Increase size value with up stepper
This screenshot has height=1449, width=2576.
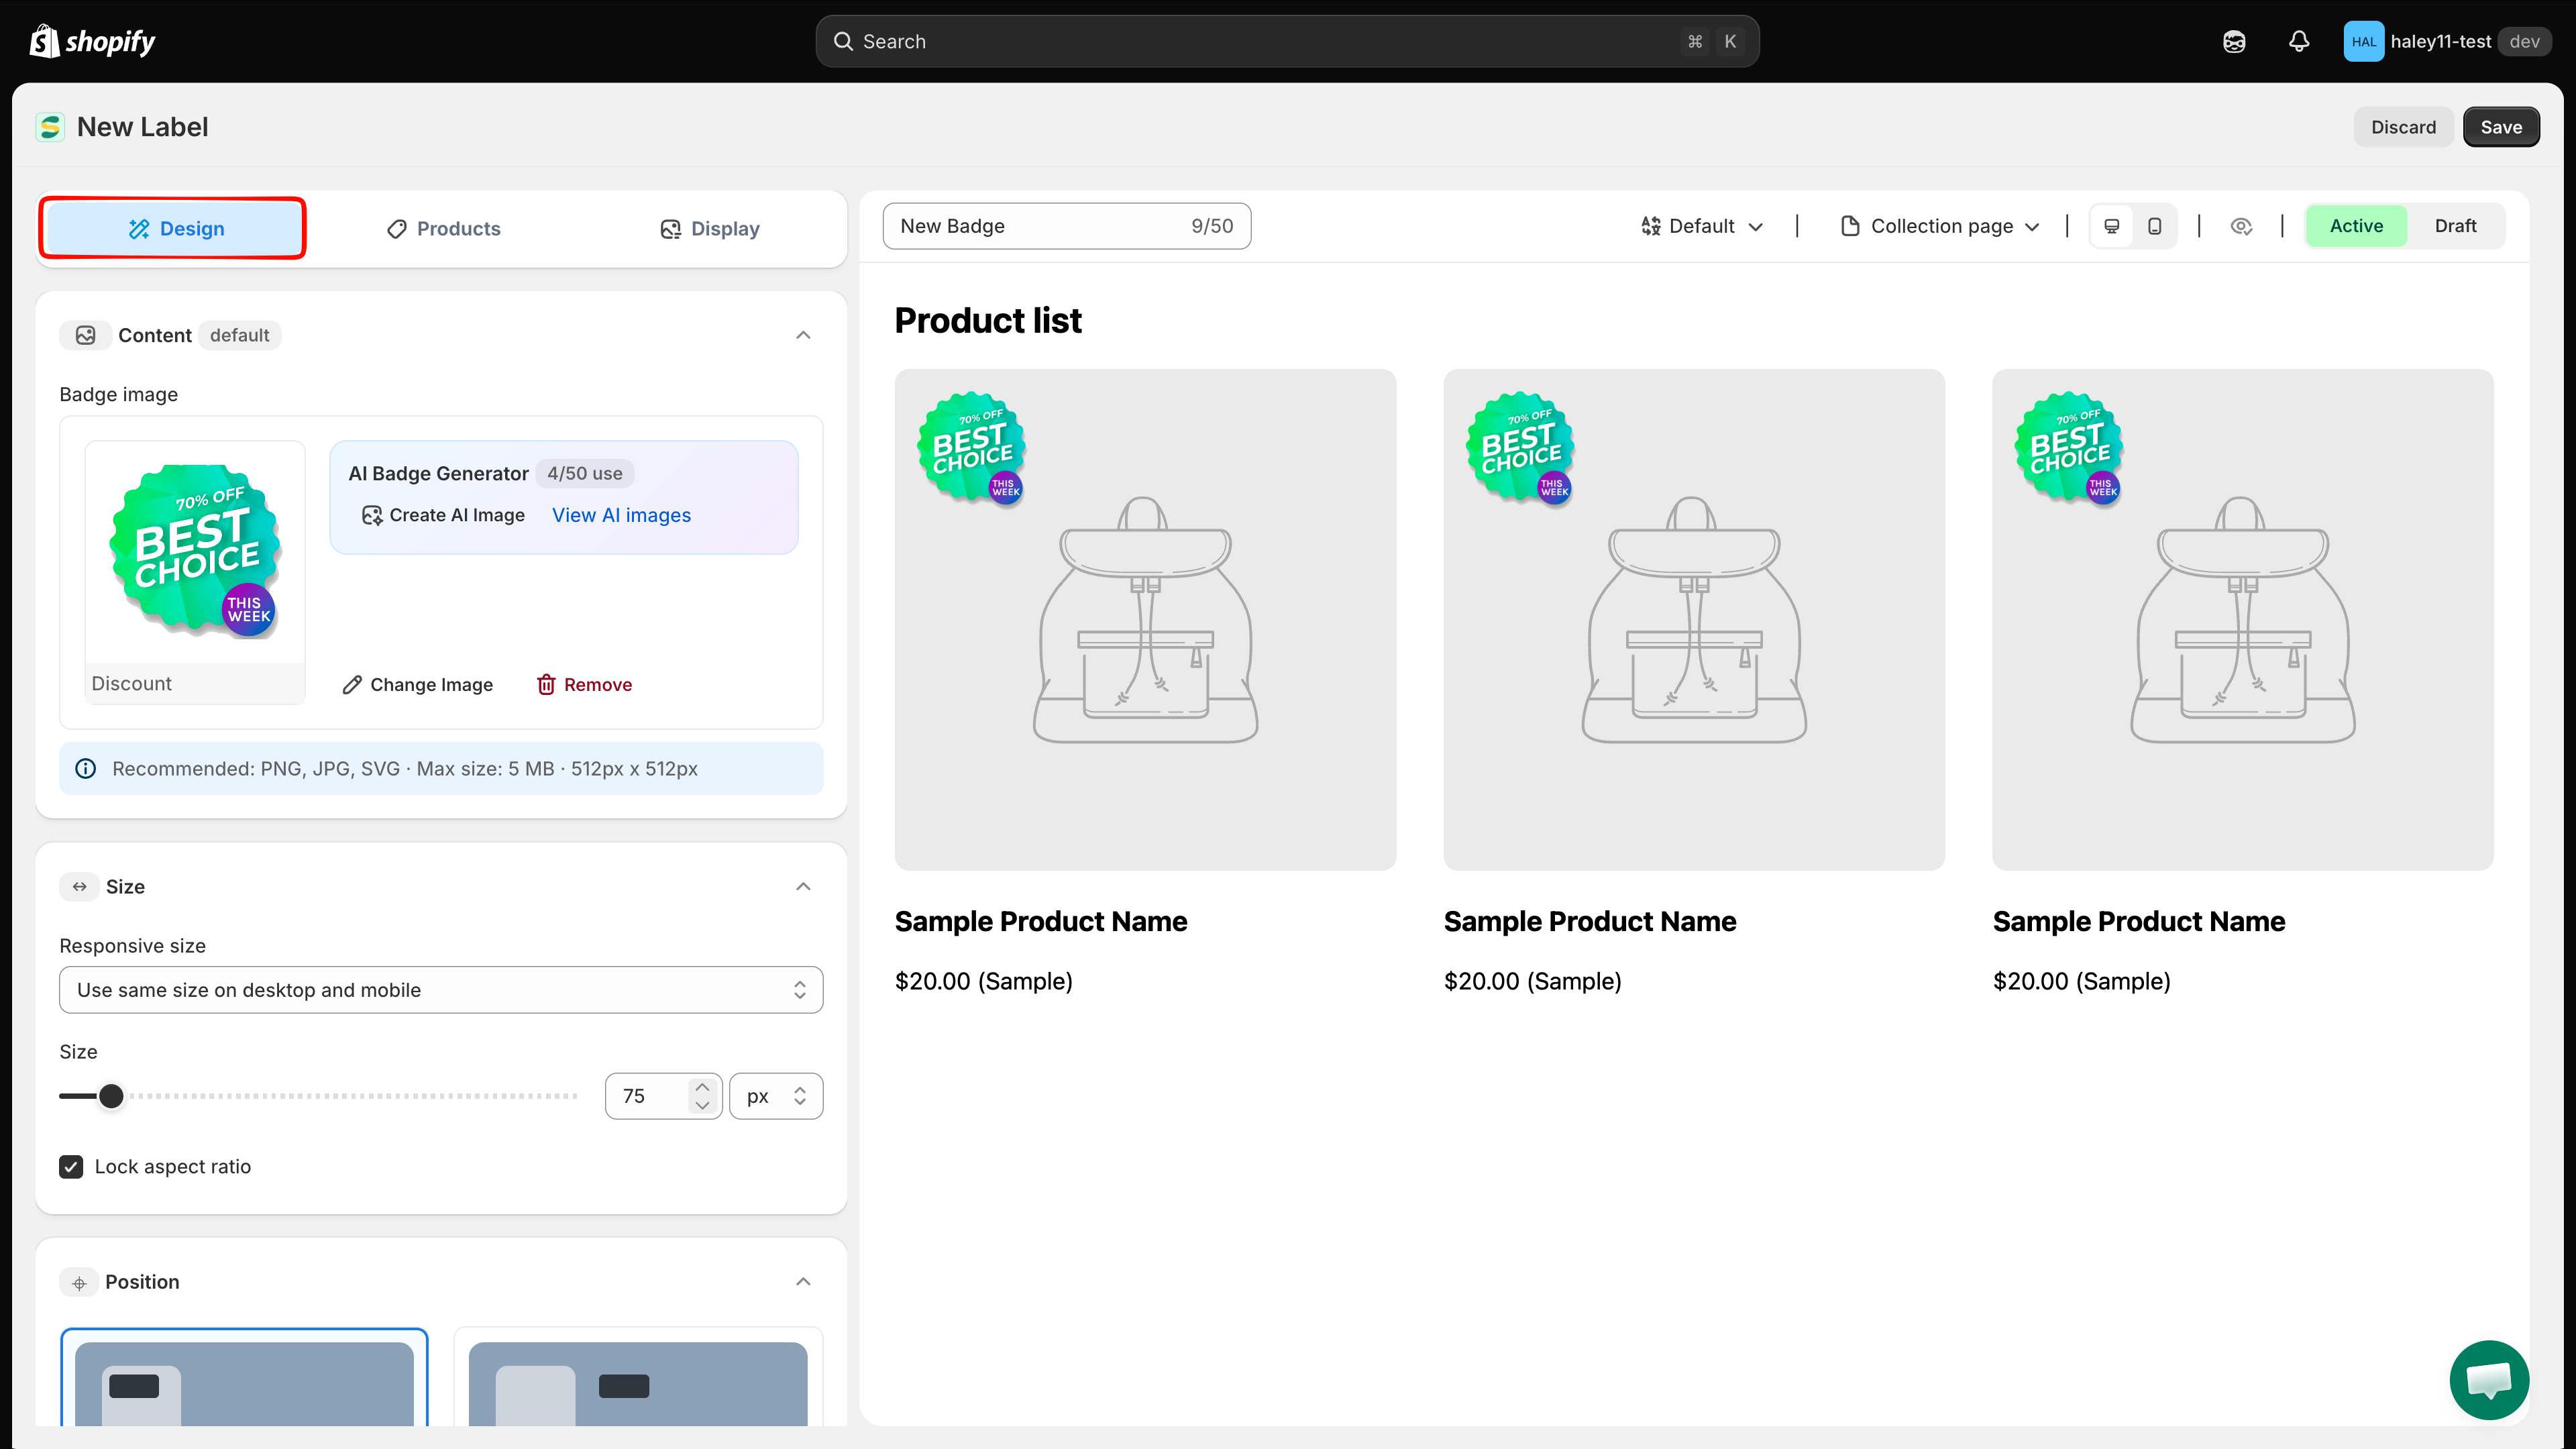(x=702, y=1086)
